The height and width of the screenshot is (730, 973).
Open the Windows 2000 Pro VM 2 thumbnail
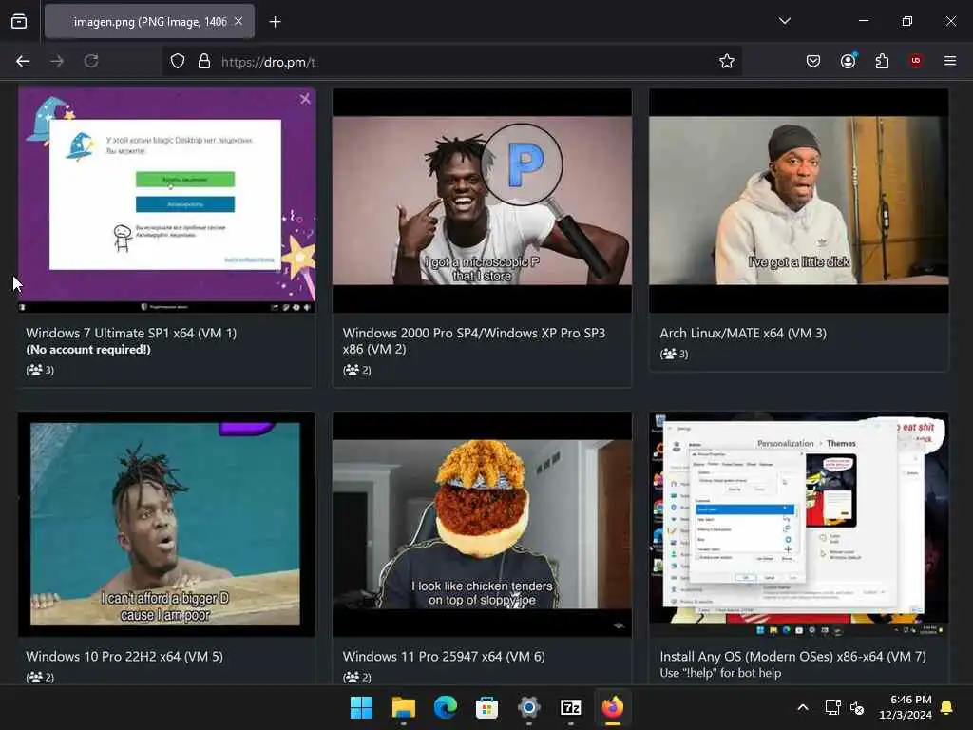click(482, 200)
